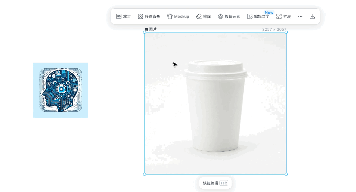Click the blue New badge above 编辑文字

(269, 13)
